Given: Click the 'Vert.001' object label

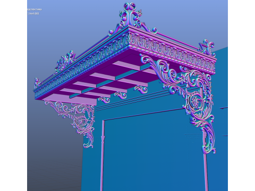Looking at the screenshot, I should click(34, 14).
